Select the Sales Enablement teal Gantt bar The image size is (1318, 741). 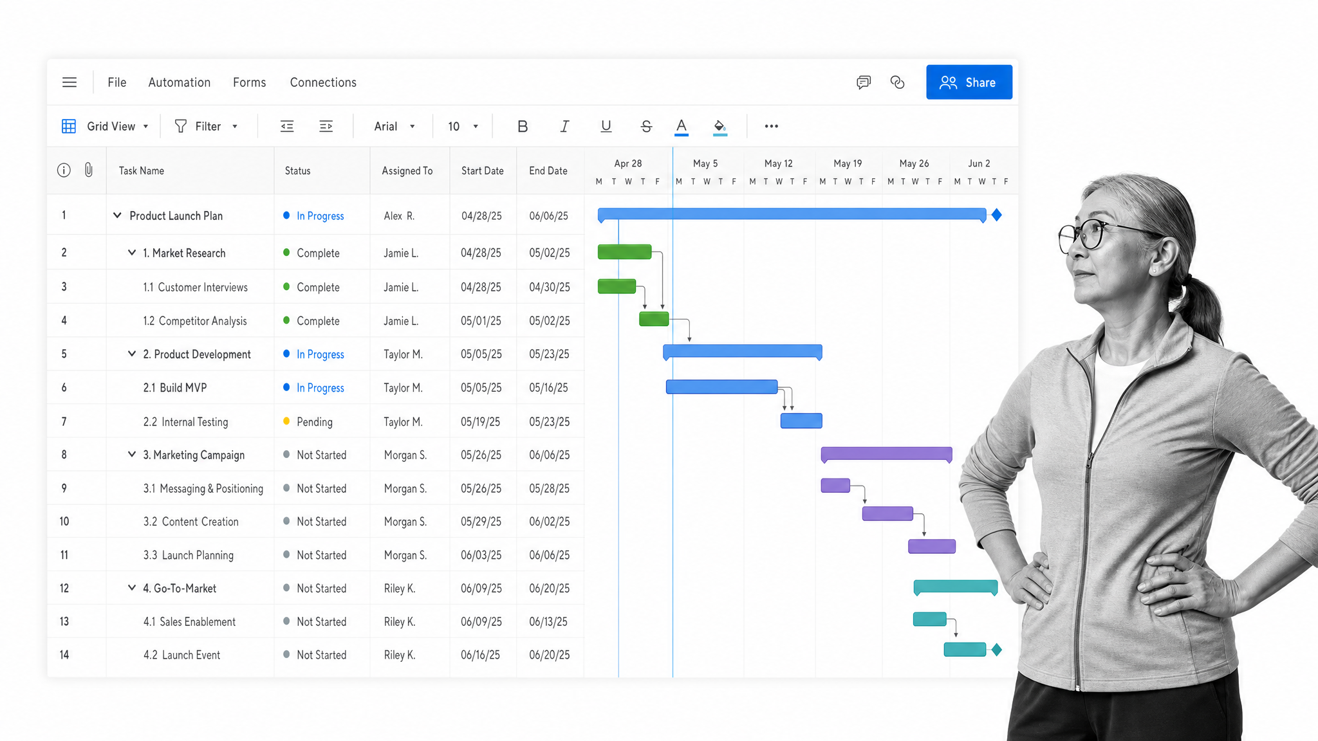929,619
